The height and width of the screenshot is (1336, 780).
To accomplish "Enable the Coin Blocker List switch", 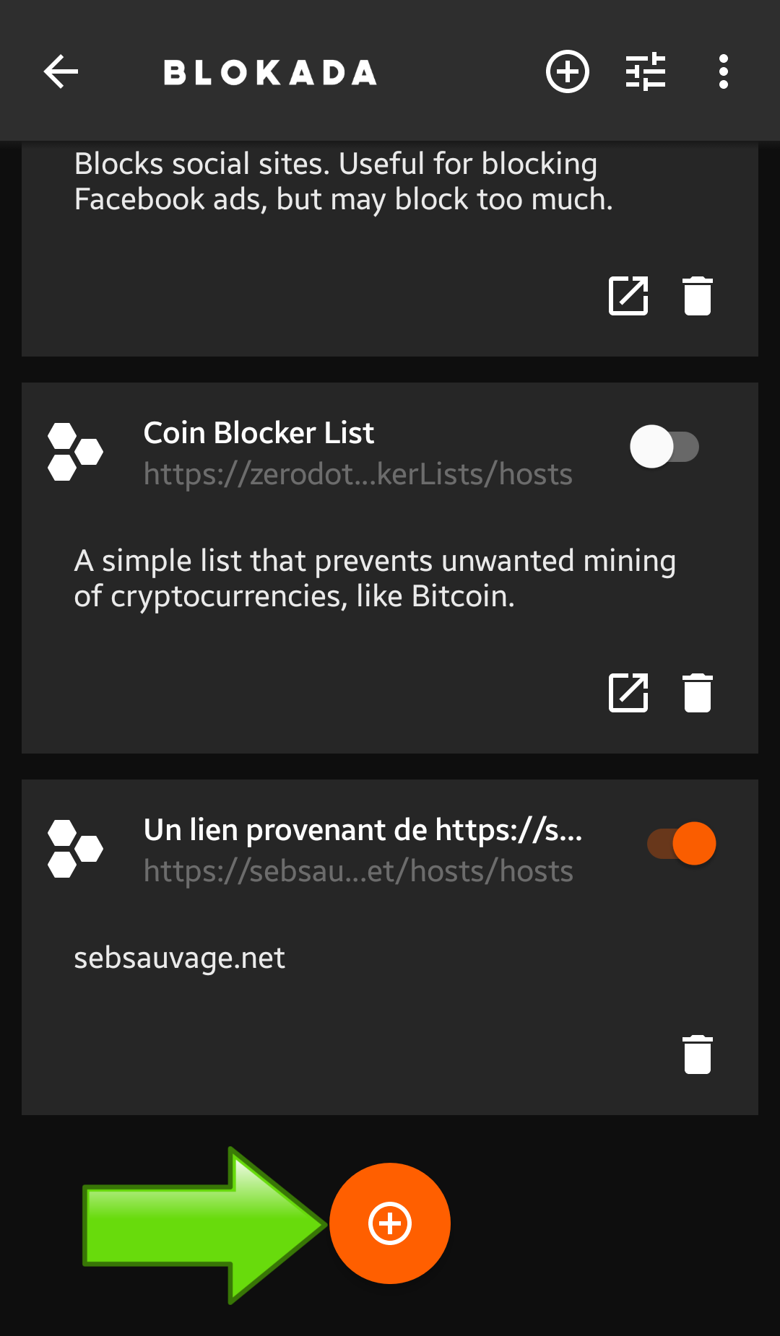I will tap(664, 447).
